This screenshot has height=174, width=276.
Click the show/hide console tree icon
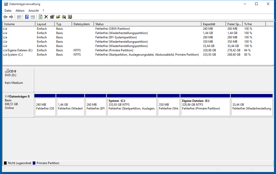click(x=19, y=17)
